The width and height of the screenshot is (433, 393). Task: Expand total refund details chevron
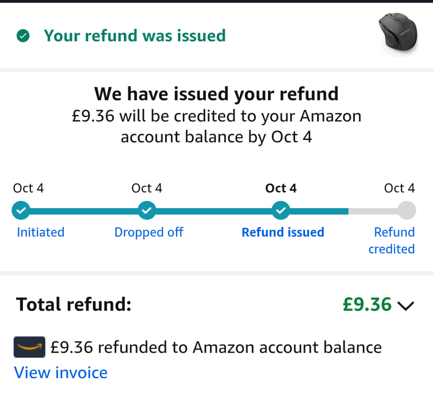tap(406, 305)
